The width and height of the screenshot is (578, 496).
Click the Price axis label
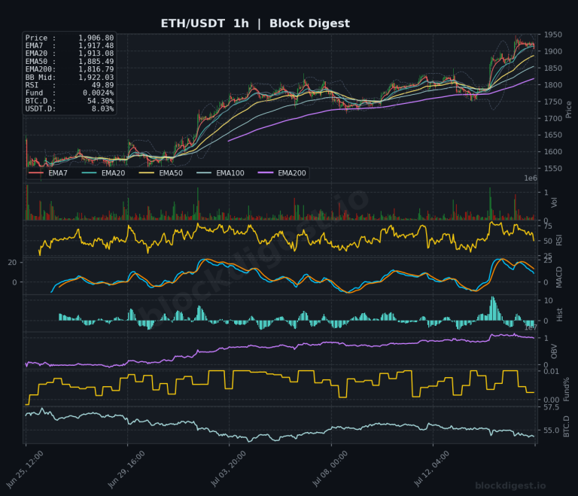[568, 110]
